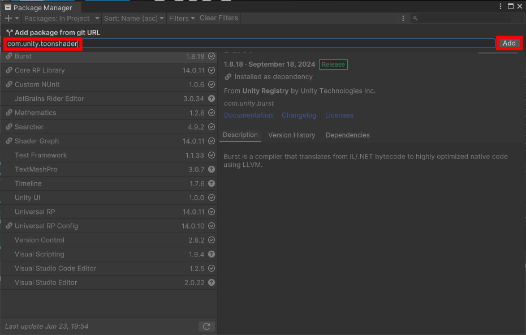This screenshot has height=335, width=526.
Task: Select the Custom NUnit package
Action: [x=109, y=84]
